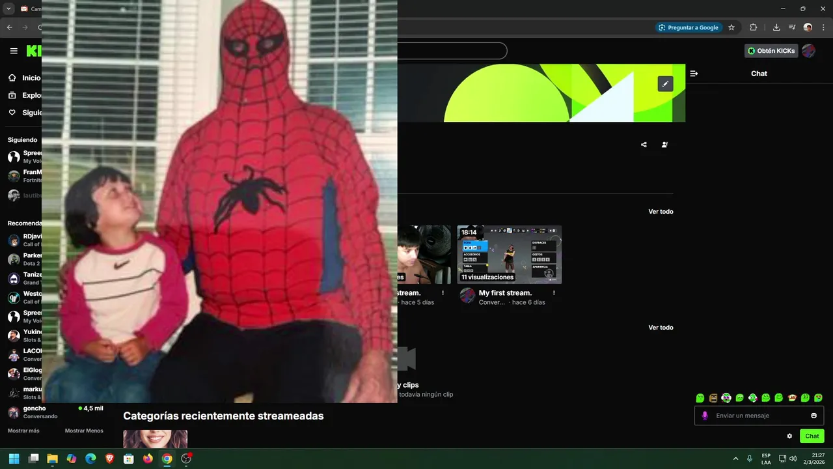Click 'Preguntar a Google' button
The image size is (833, 469).
click(x=689, y=27)
